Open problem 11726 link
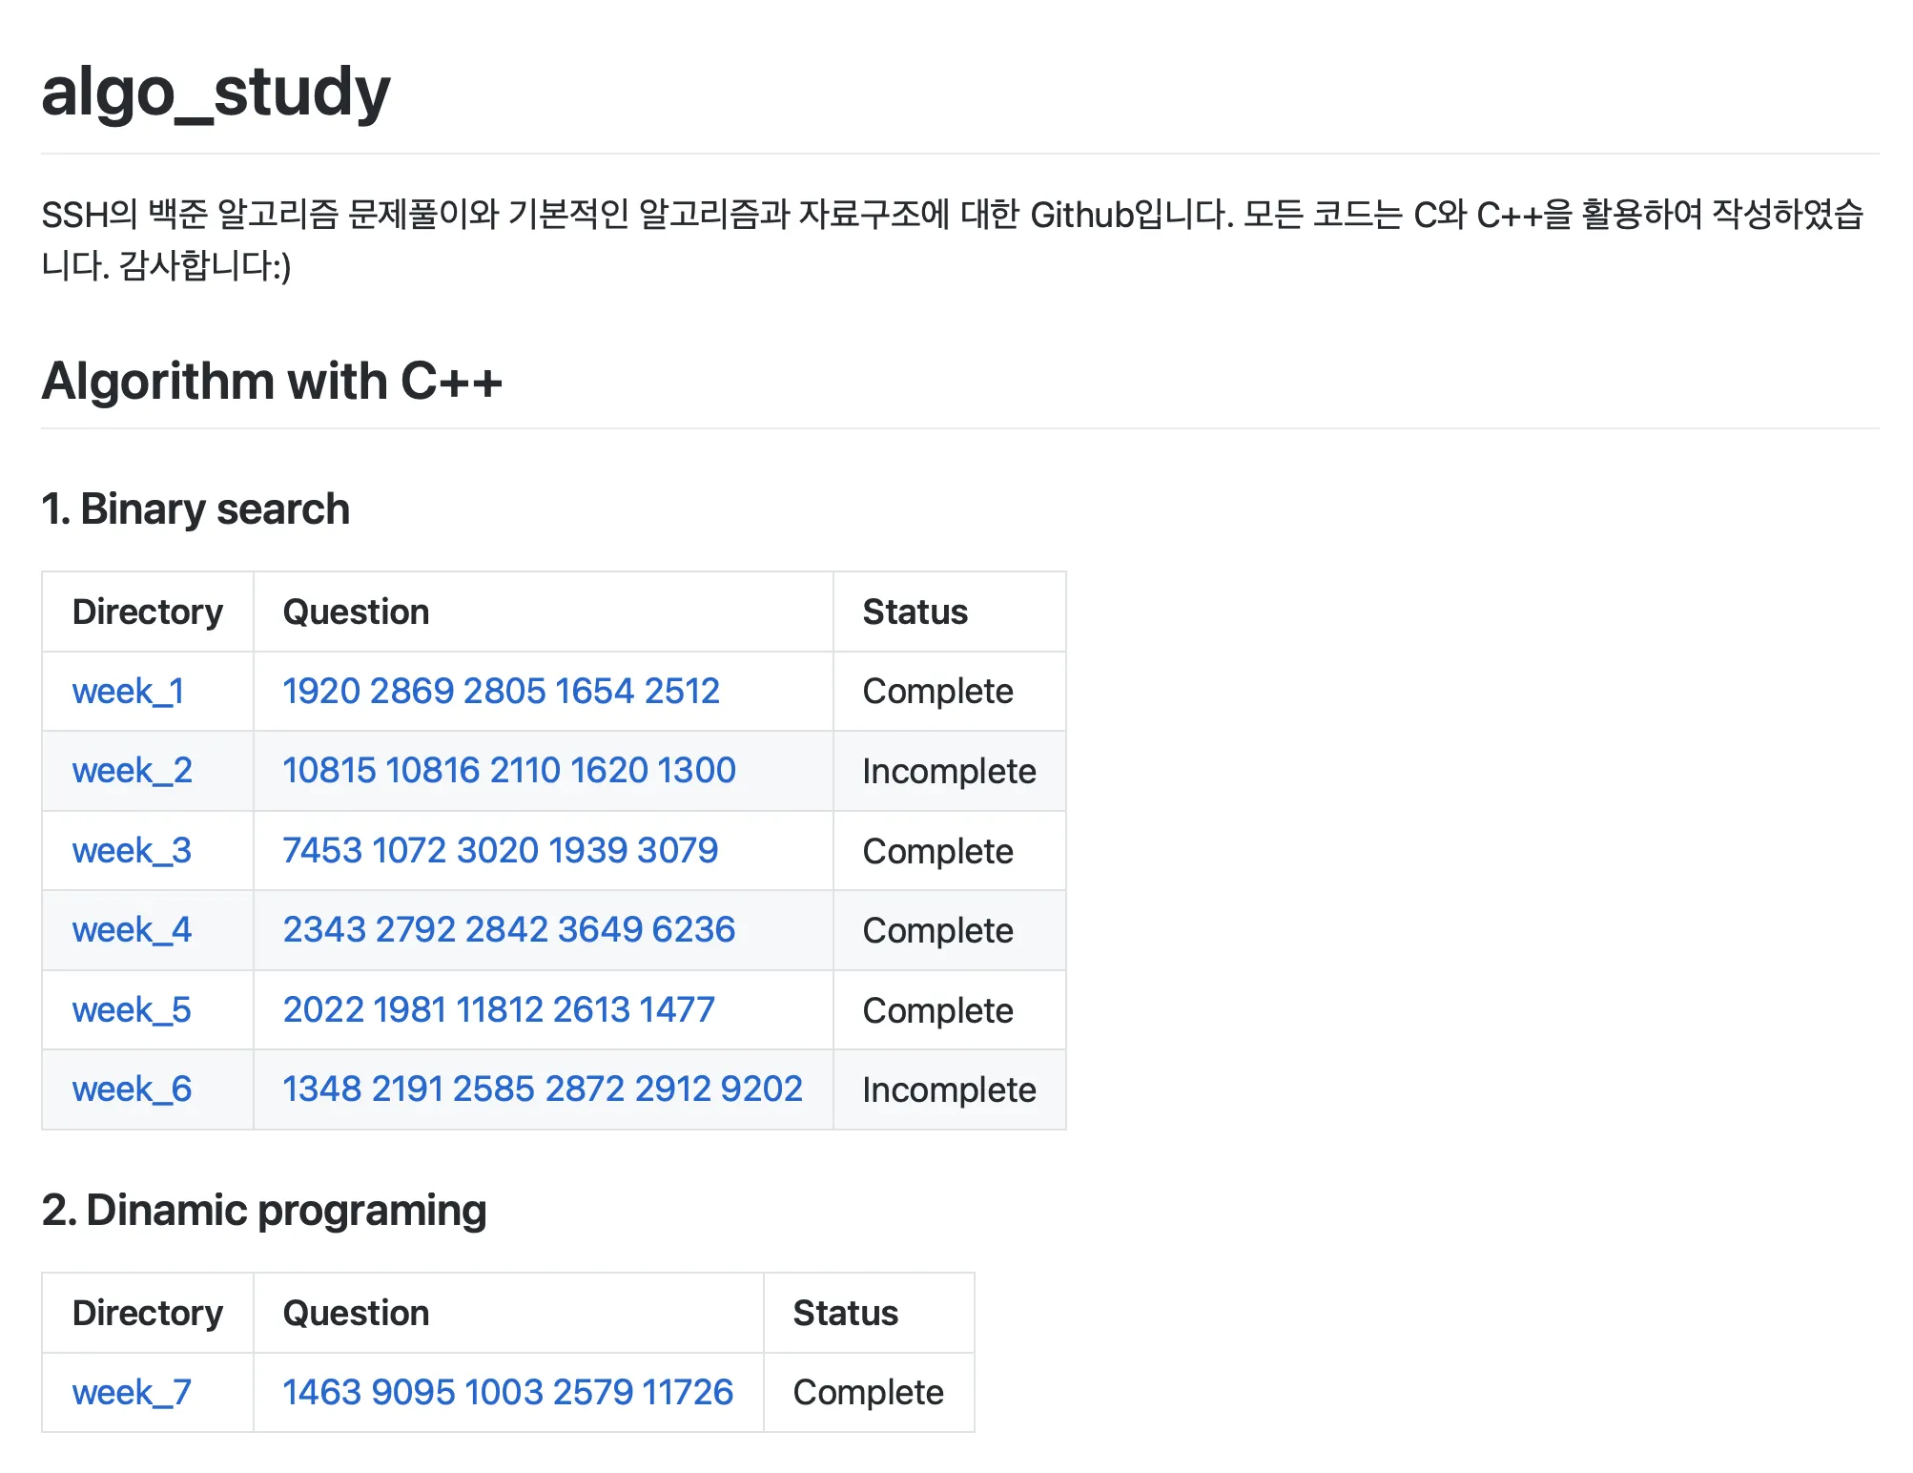 [x=687, y=1392]
